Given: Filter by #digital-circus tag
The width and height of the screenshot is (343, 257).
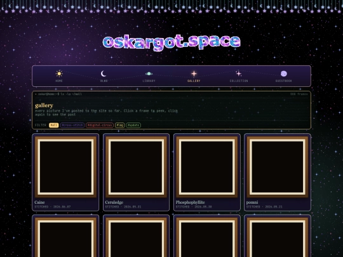Looking at the screenshot, I should (x=100, y=125).
